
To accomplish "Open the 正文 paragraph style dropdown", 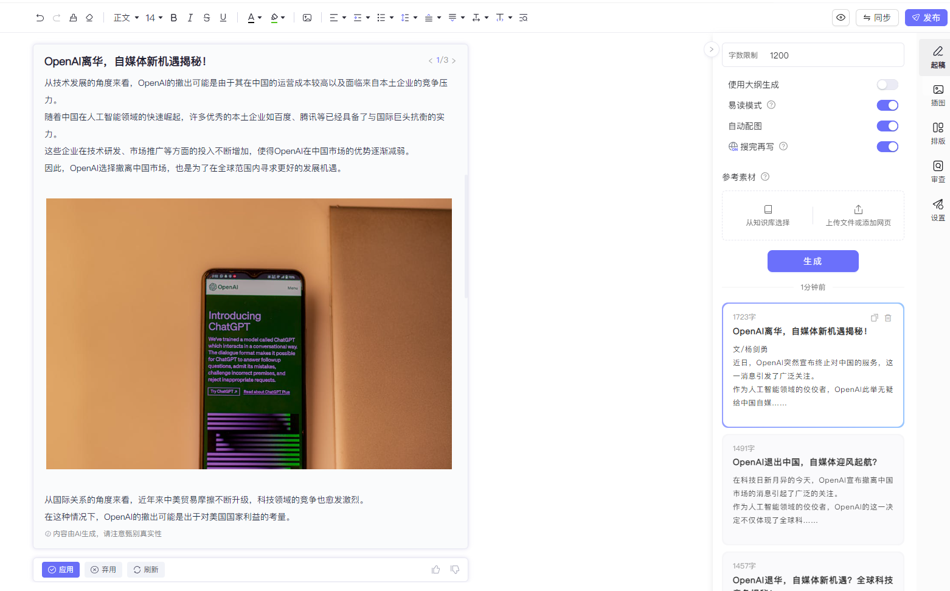I will pos(126,18).
